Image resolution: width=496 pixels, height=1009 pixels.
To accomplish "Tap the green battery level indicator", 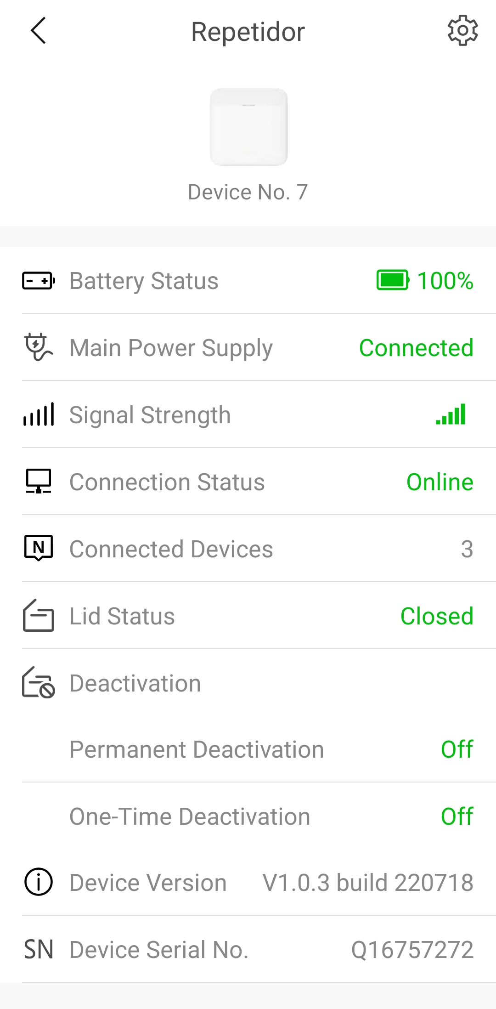I will 393,280.
